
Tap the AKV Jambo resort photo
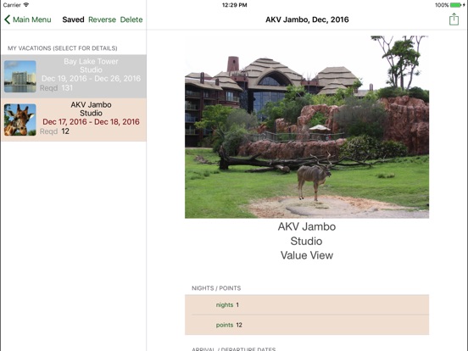click(307, 127)
